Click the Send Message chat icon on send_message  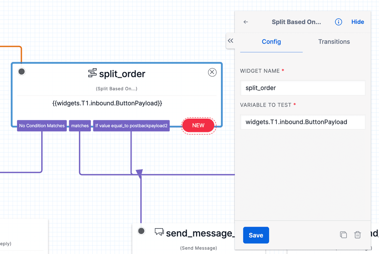159,232
